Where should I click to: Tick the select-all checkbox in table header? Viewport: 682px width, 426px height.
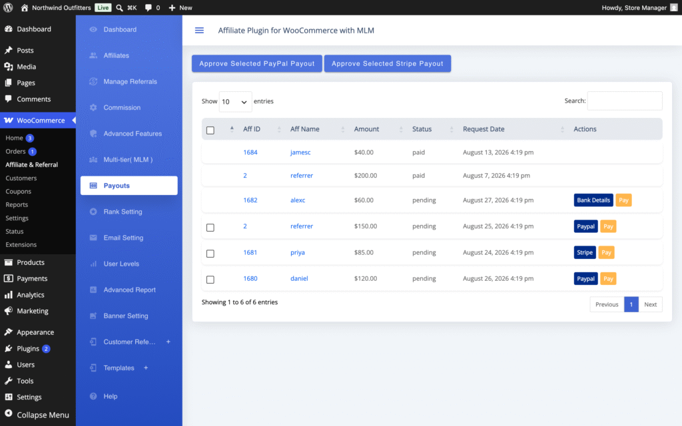click(x=210, y=130)
